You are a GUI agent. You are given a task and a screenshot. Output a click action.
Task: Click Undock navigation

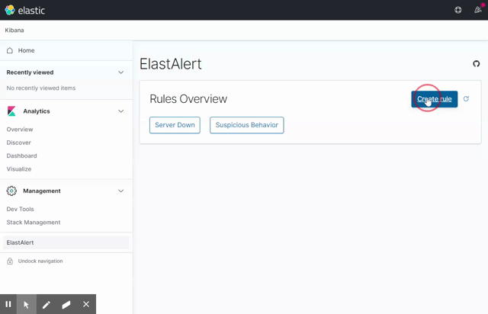tap(40, 261)
